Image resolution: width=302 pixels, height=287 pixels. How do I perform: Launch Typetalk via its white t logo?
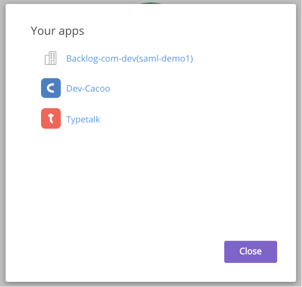(51, 118)
